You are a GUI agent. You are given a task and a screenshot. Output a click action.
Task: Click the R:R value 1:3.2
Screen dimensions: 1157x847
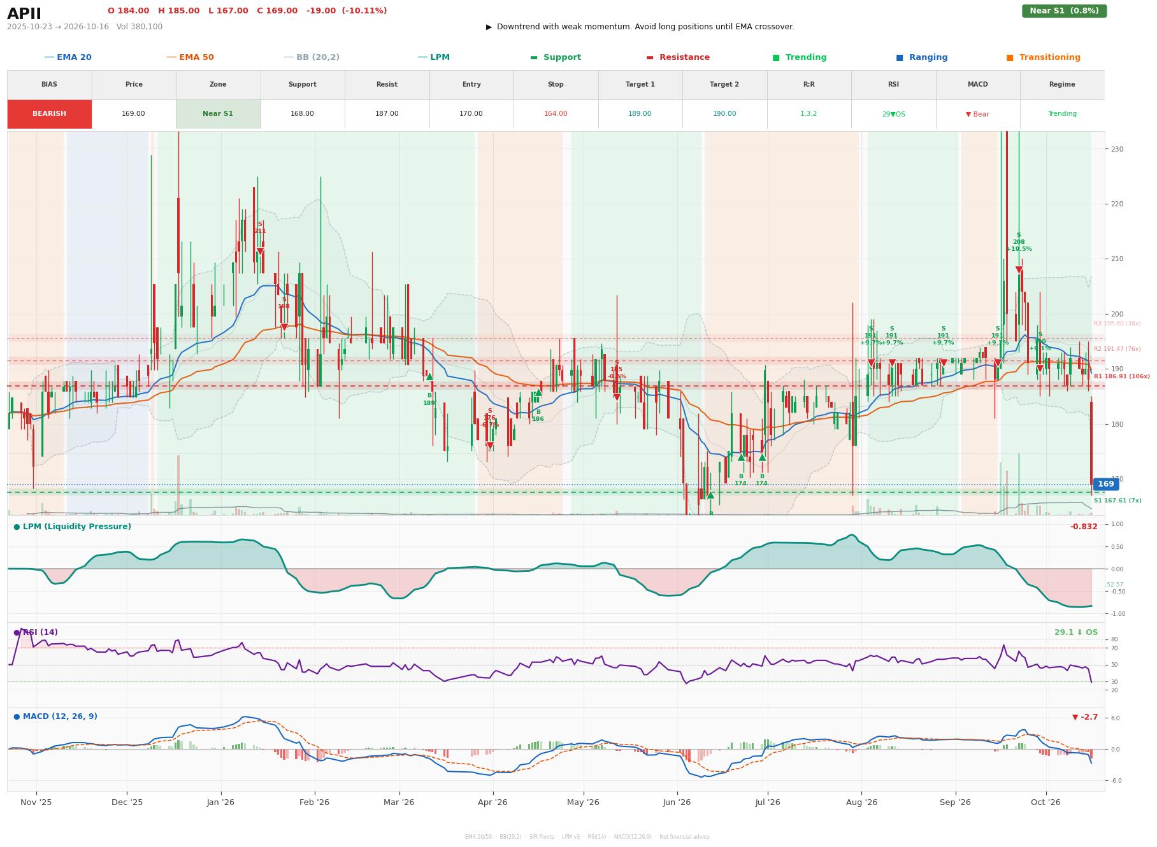point(808,114)
